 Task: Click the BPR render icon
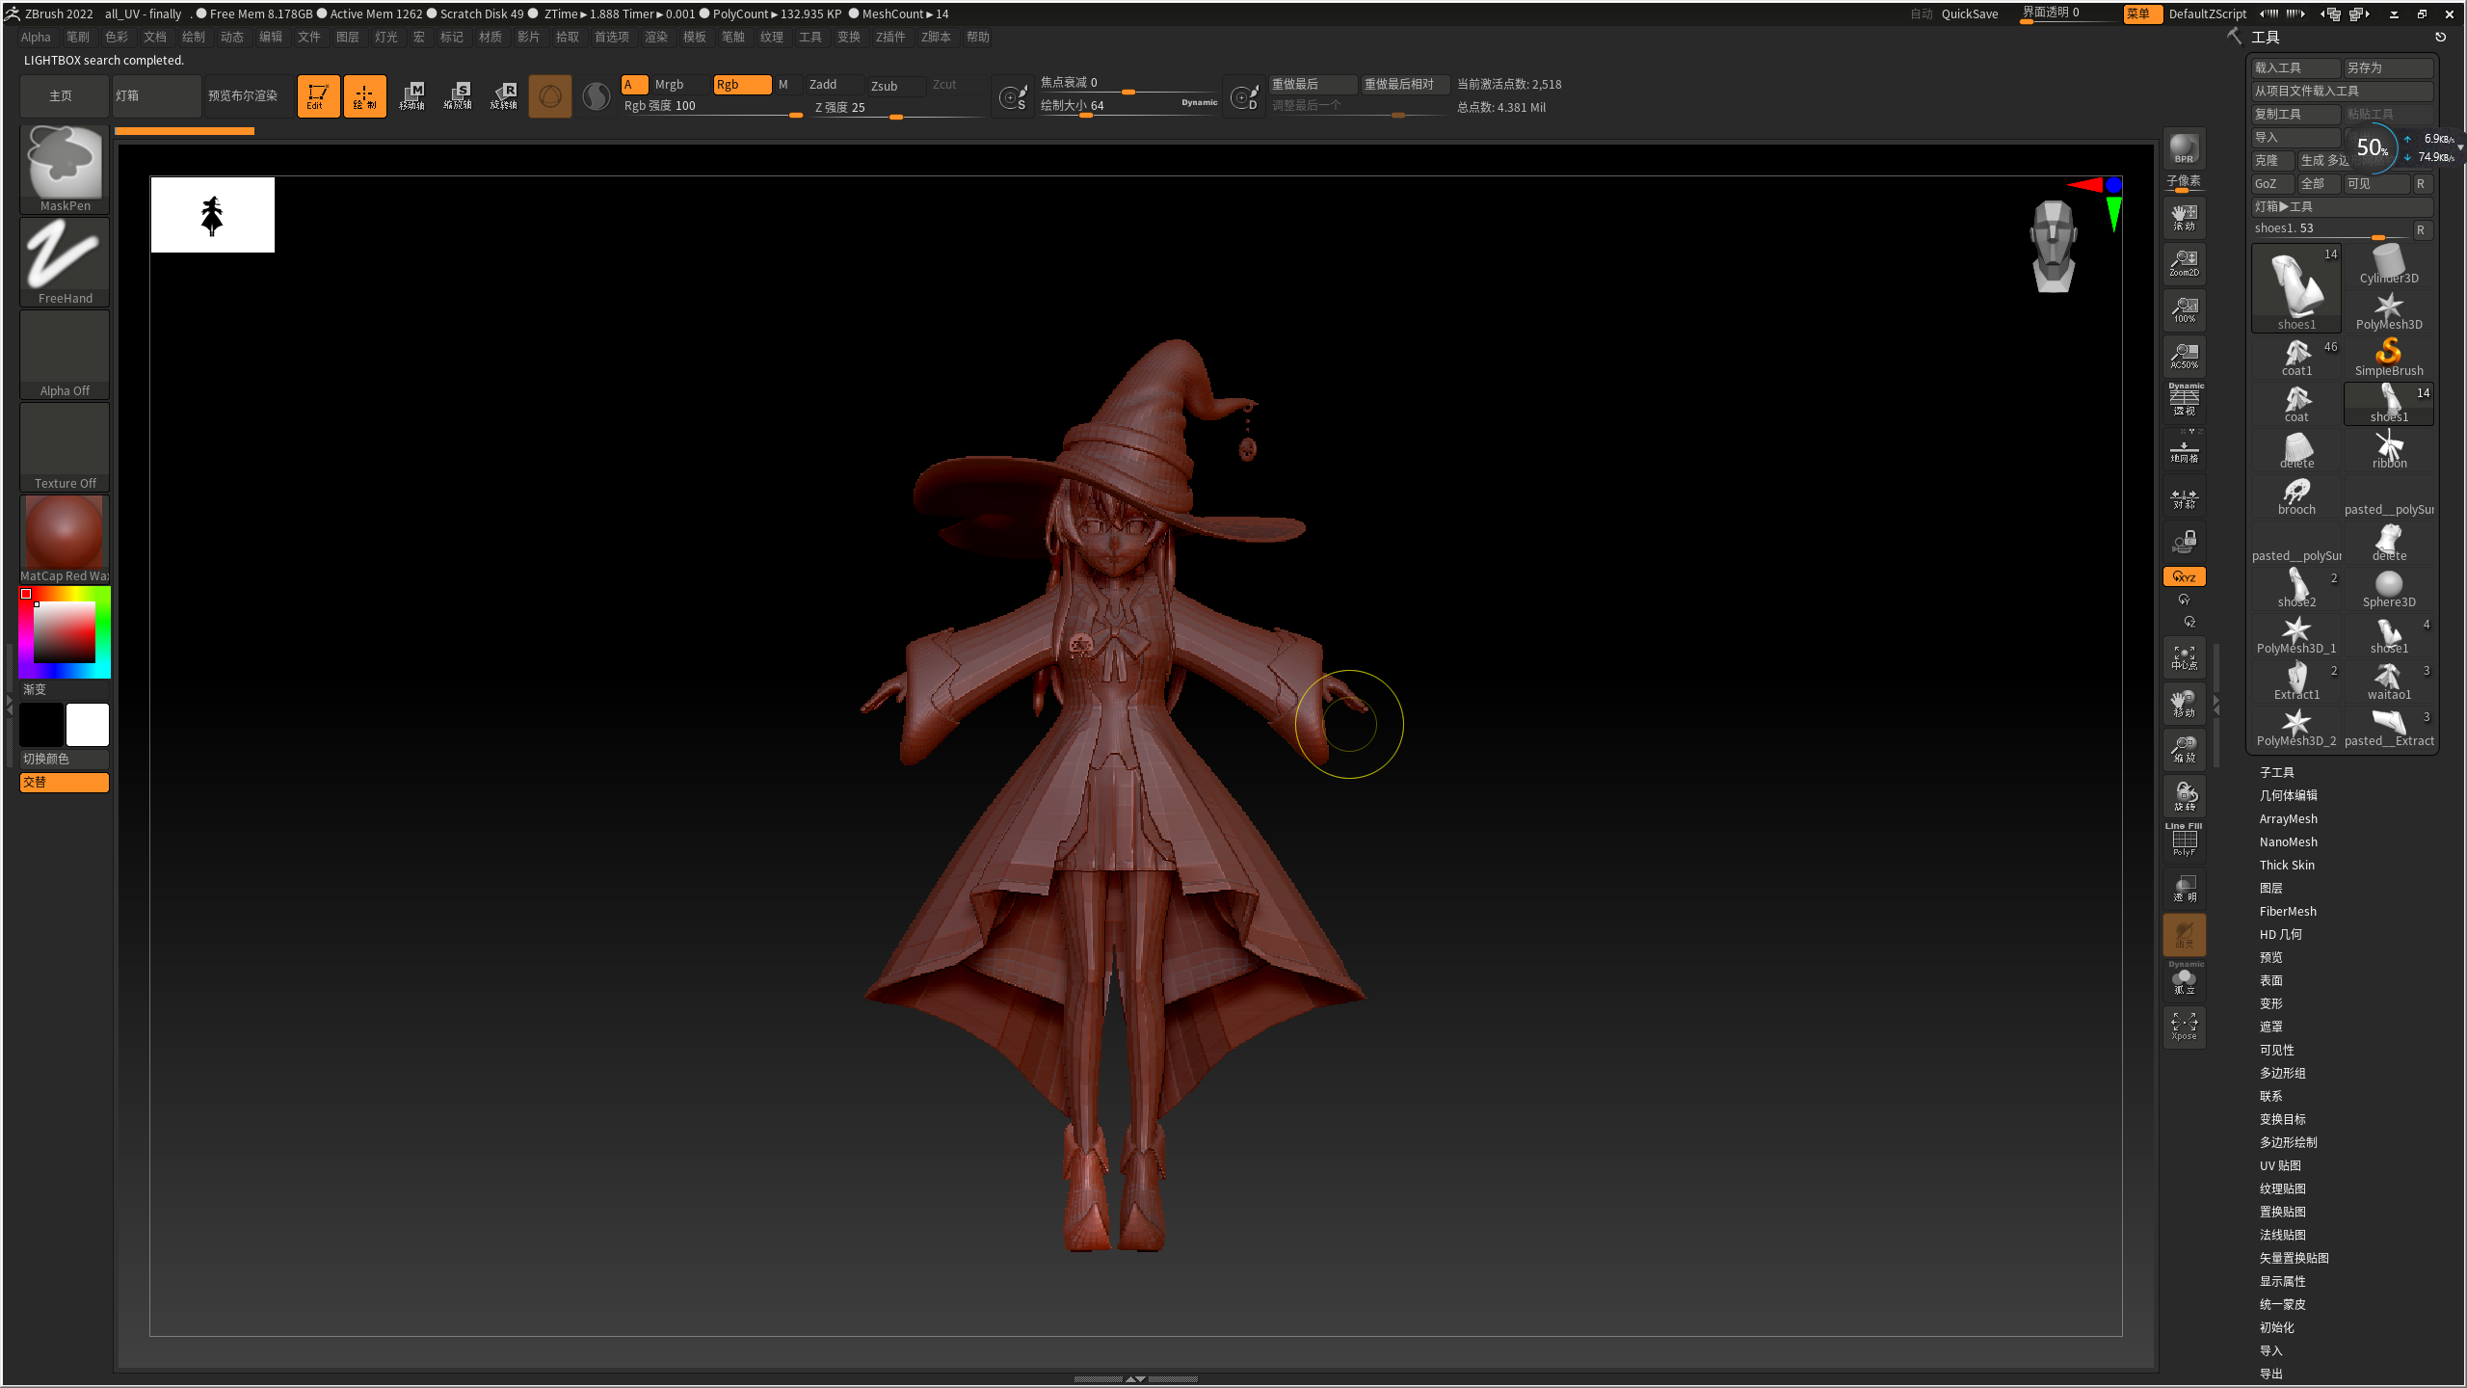point(2183,149)
